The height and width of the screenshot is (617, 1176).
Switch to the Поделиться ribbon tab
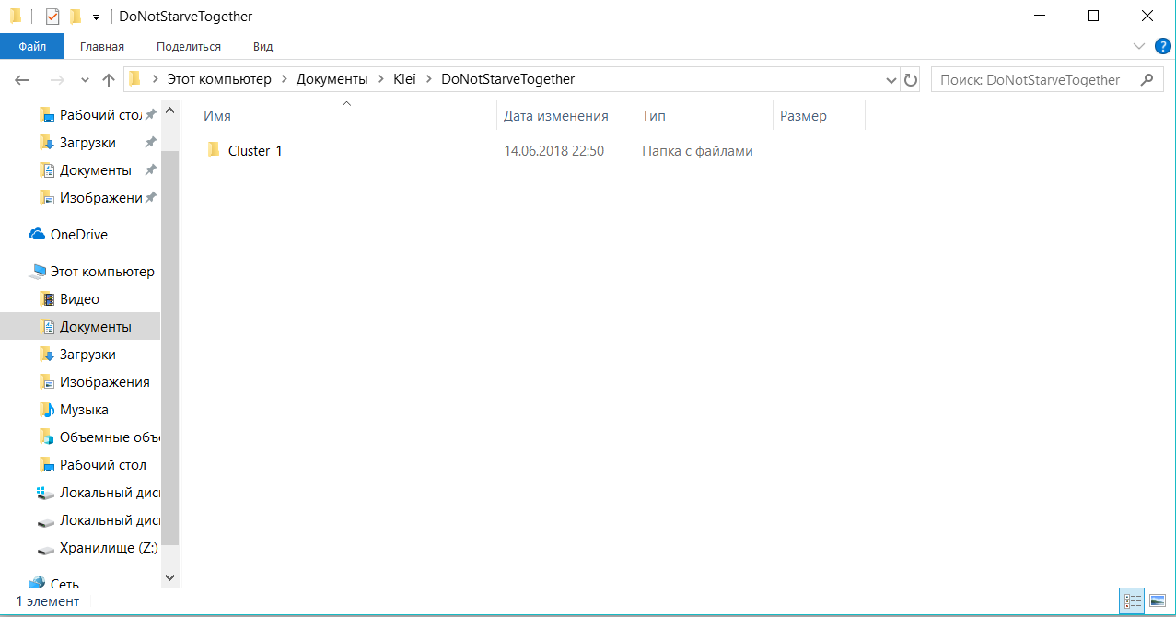189,46
